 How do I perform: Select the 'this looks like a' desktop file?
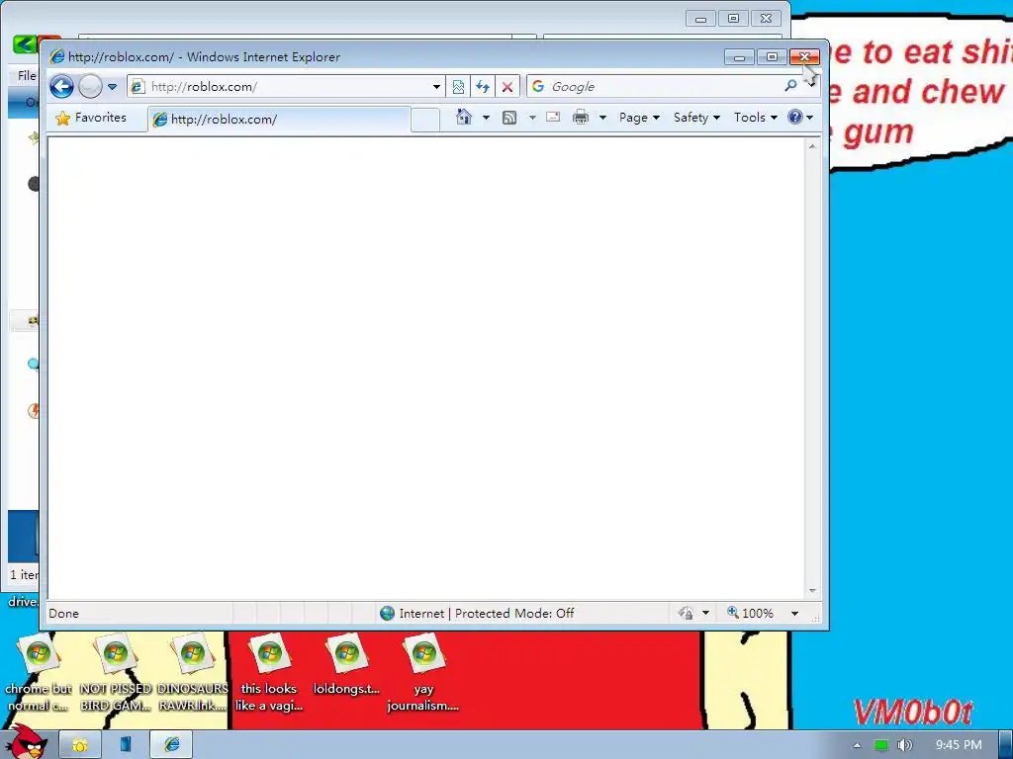pyautogui.click(x=269, y=673)
